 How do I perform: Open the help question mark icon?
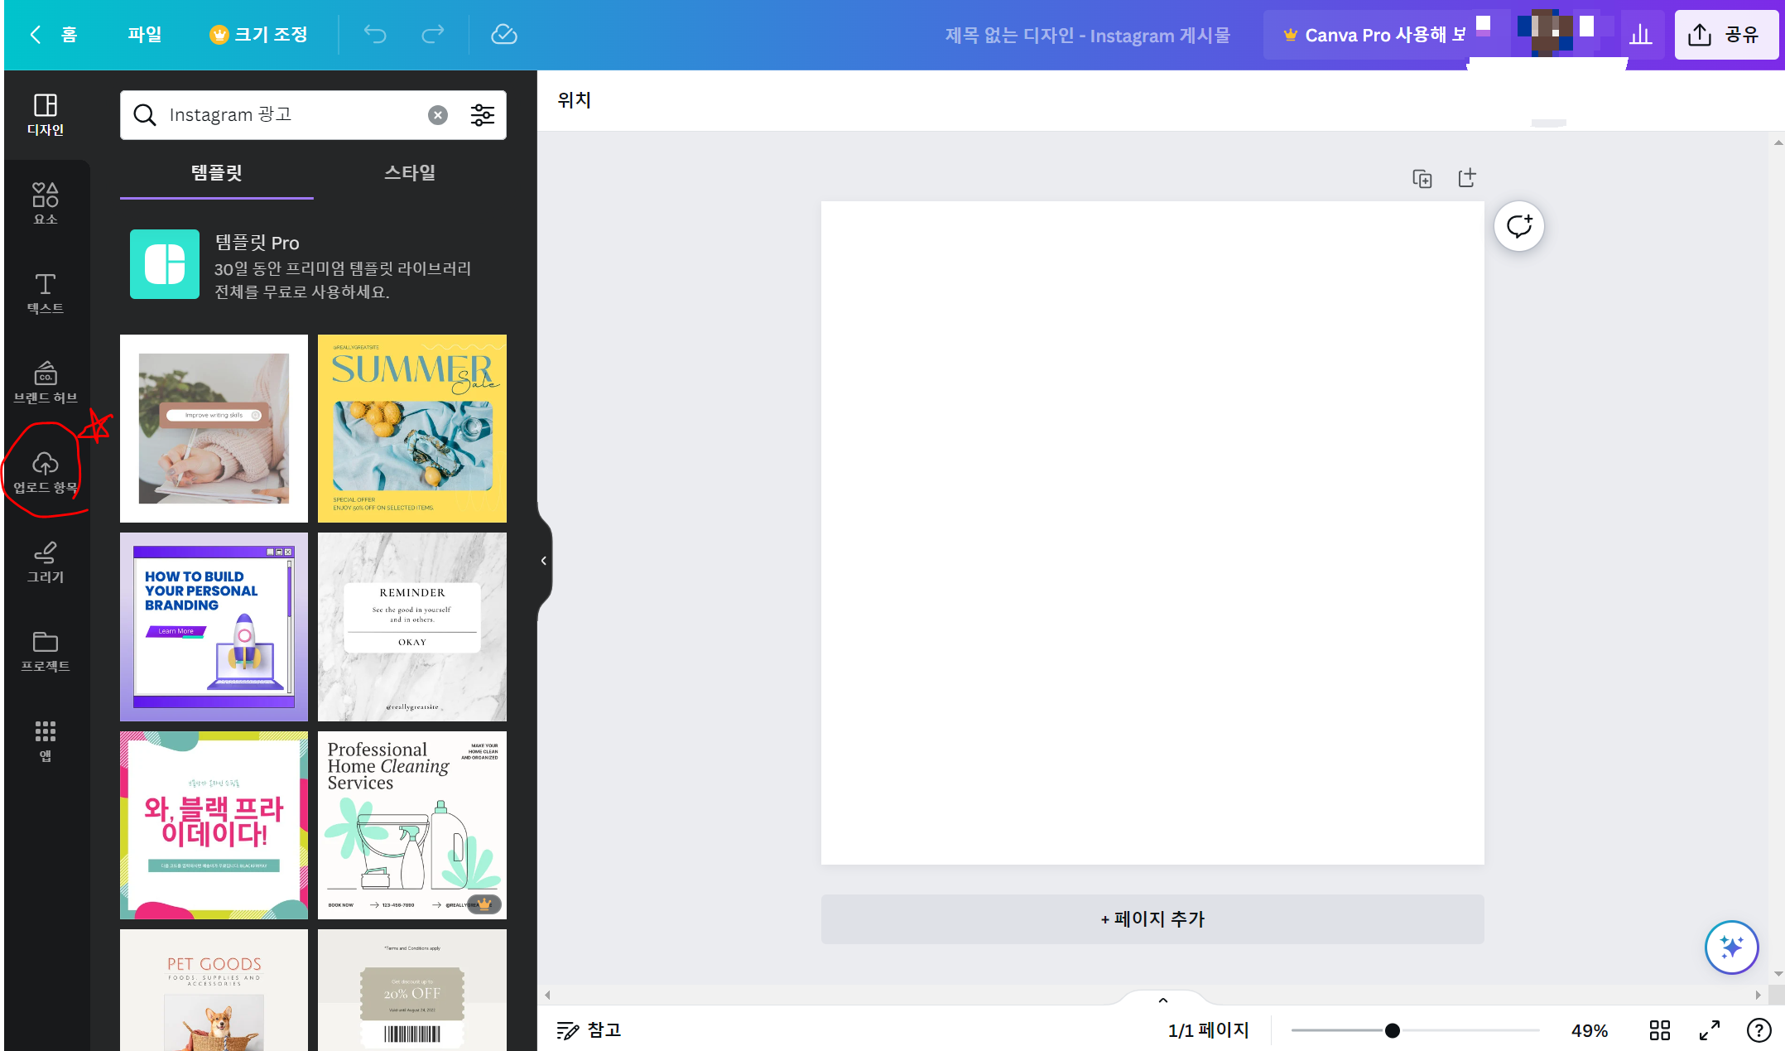(x=1759, y=1030)
